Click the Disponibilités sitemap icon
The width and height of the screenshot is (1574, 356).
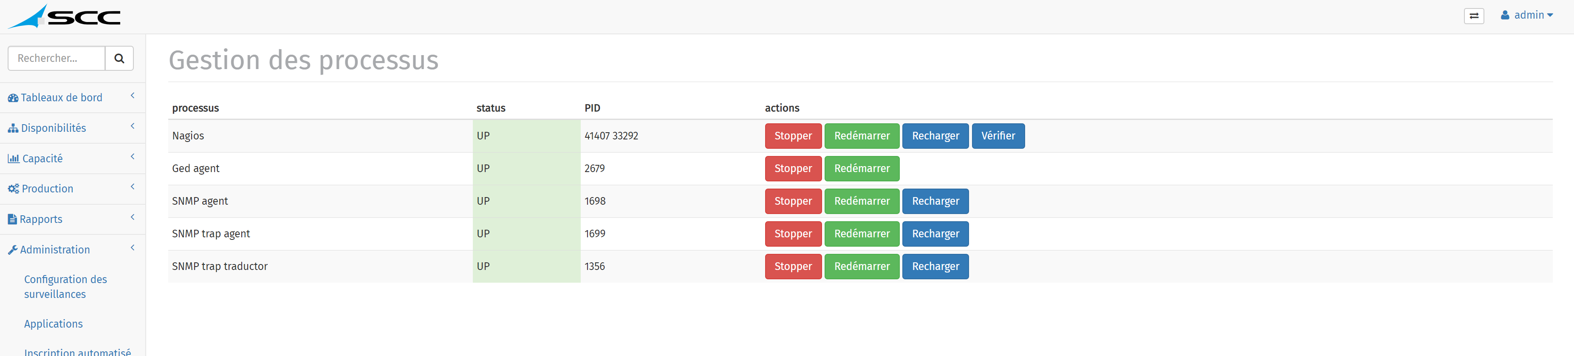point(13,128)
